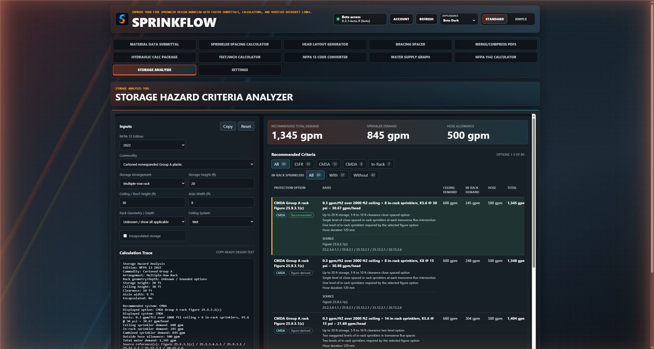Open the Commodity dropdown

[x=187, y=164]
